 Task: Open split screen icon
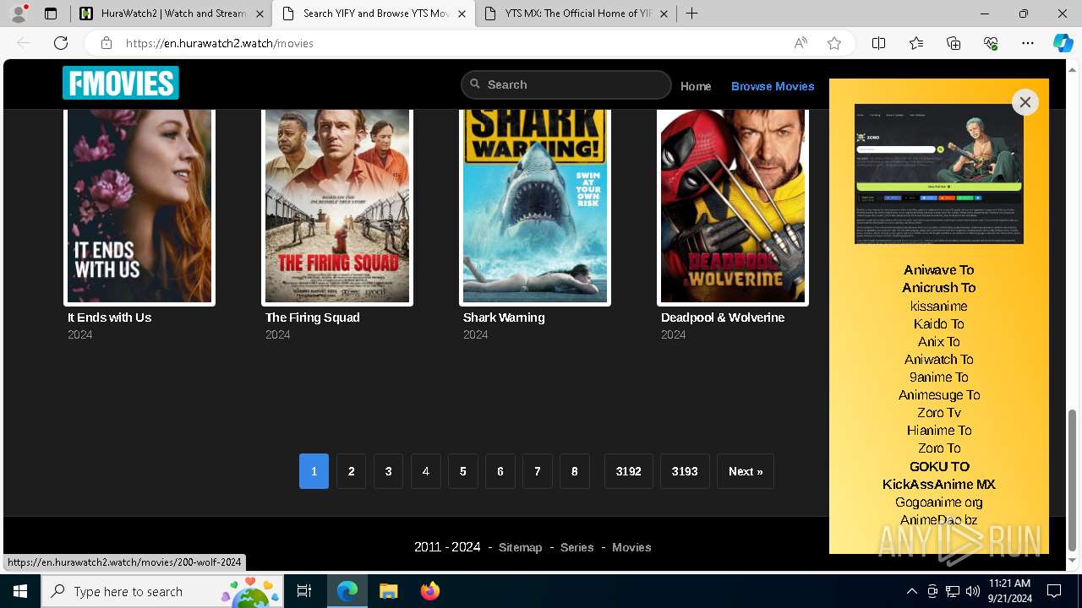[878, 43]
